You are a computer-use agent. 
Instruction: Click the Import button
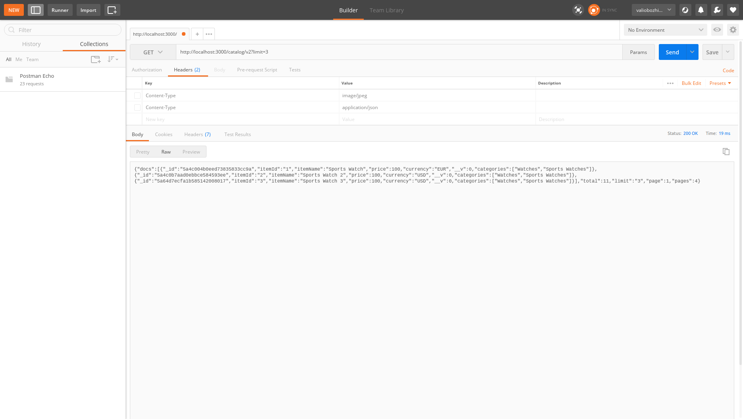[x=88, y=10]
